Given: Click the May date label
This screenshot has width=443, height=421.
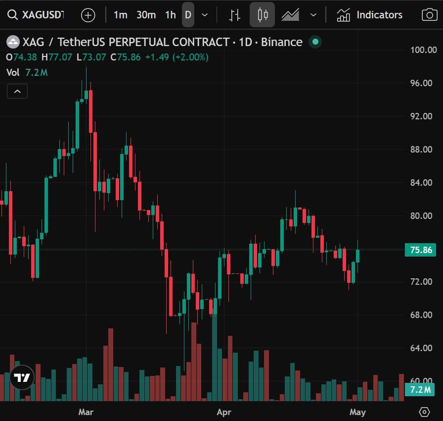Looking at the screenshot, I should (x=357, y=412).
